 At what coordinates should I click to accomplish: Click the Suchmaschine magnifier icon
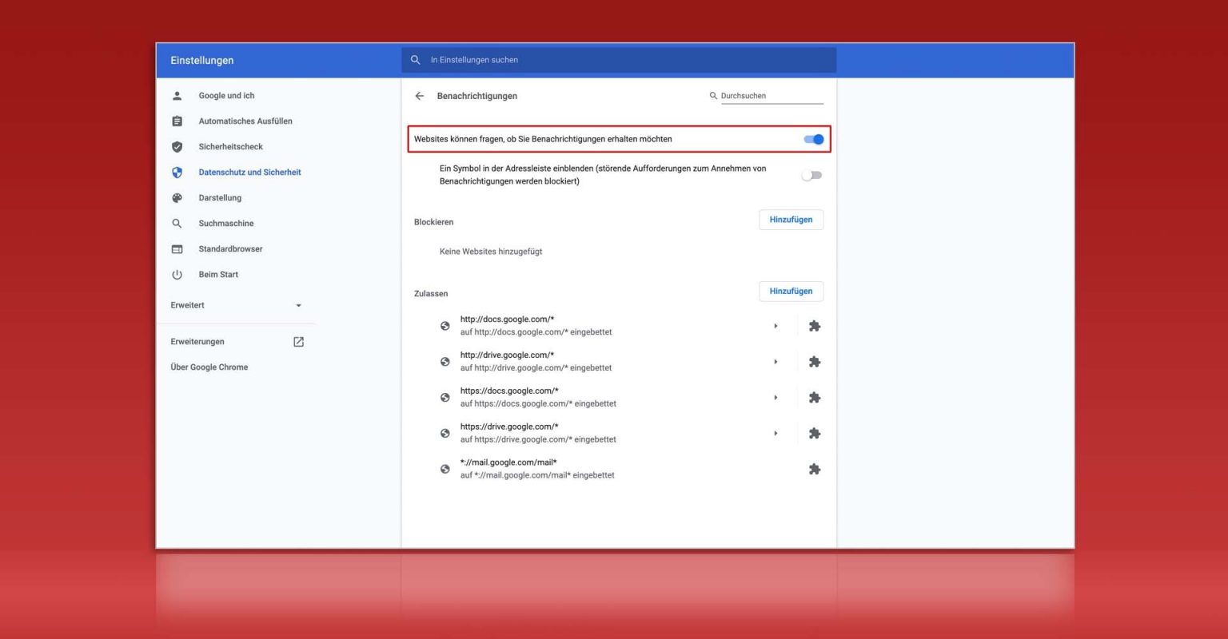point(177,223)
